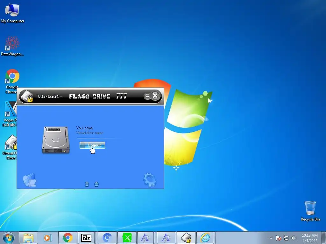Image resolution: width=326 pixels, height=244 pixels.
Task: Open Google Chrome from taskbar
Action: pos(67,238)
